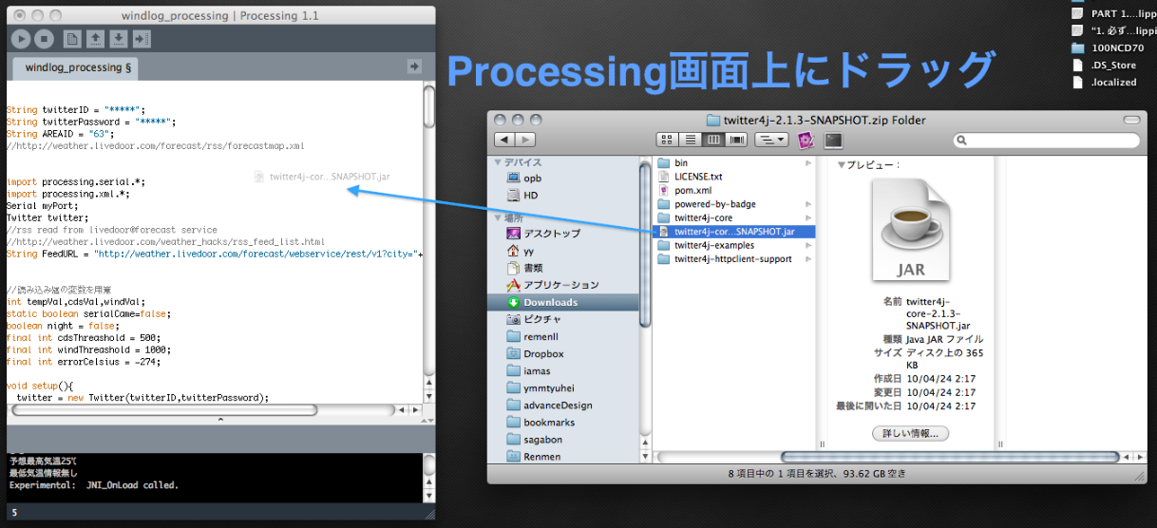The width and height of the screenshot is (1157, 528).
Task: Switch Finder to list view
Action: 691,141
